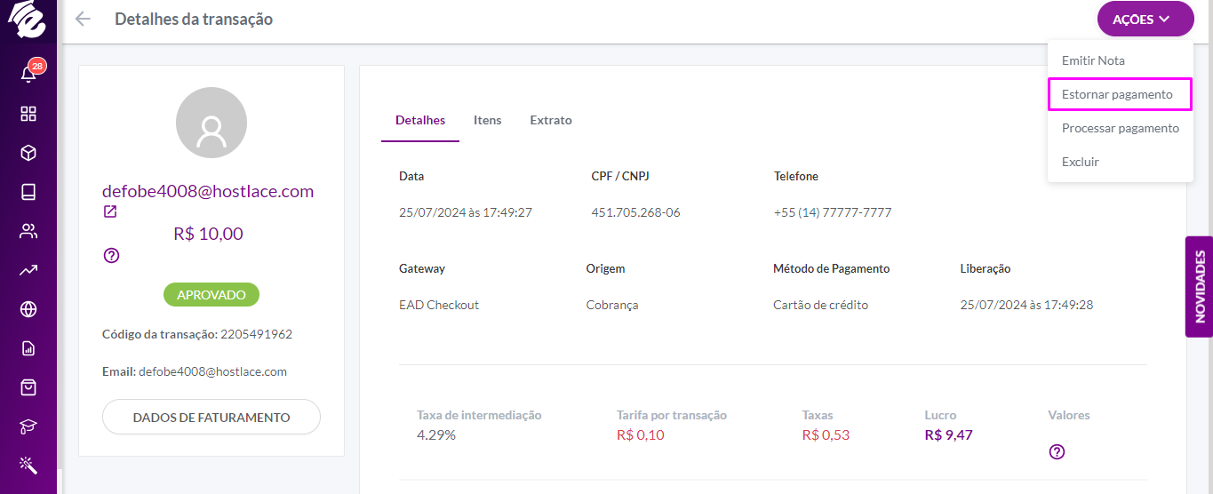Open the globe icon in sidebar

[28, 309]
